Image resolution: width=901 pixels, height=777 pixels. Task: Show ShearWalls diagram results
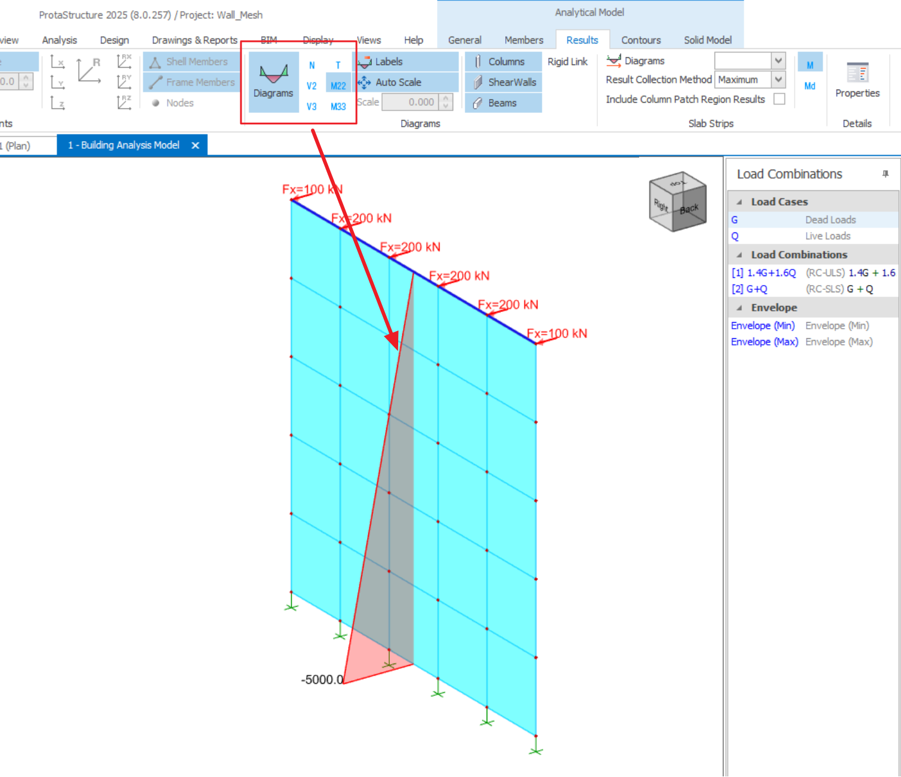tap(504, 82)
